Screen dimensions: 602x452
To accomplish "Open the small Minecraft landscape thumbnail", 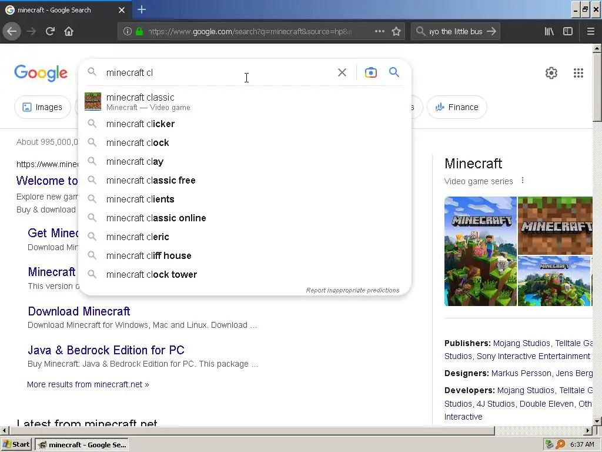I will pos(554,281).
